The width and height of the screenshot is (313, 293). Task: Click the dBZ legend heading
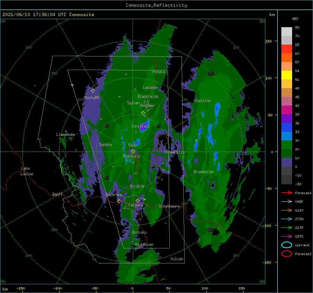[x=295, y=18]
